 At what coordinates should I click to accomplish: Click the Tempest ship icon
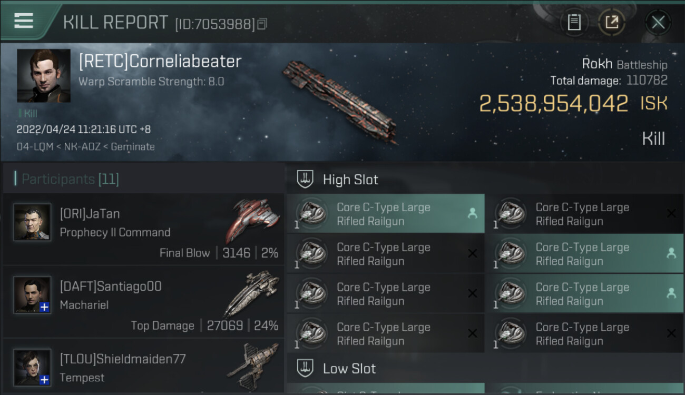click(x=253, y=366)
